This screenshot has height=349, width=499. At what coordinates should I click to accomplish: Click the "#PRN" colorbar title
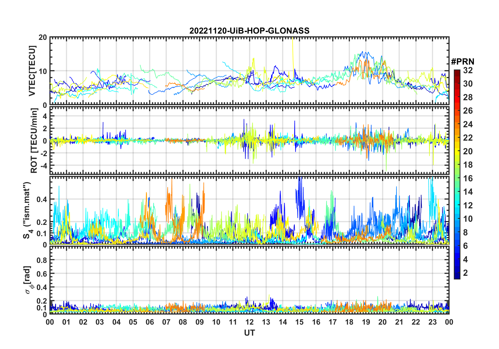click(x=463, y=62)
